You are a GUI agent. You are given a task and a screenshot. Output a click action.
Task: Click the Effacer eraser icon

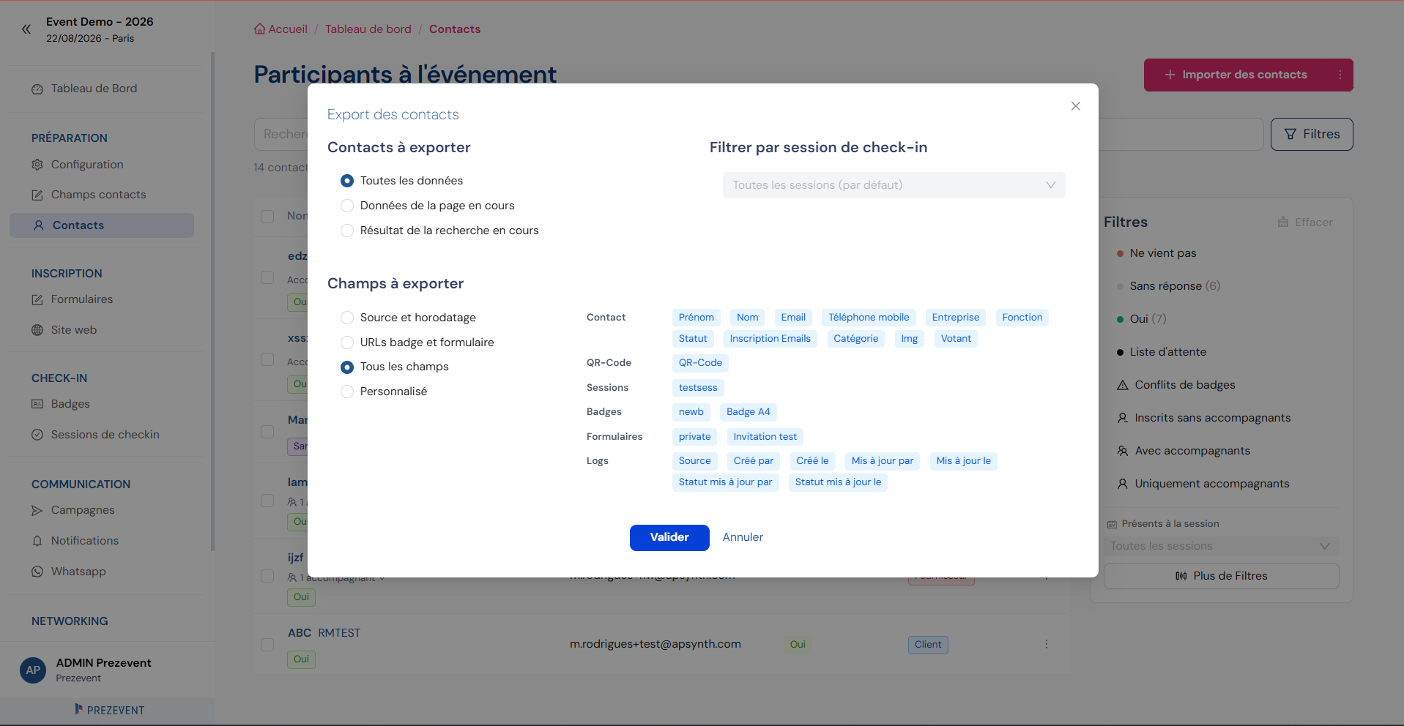coord(1283,222)
